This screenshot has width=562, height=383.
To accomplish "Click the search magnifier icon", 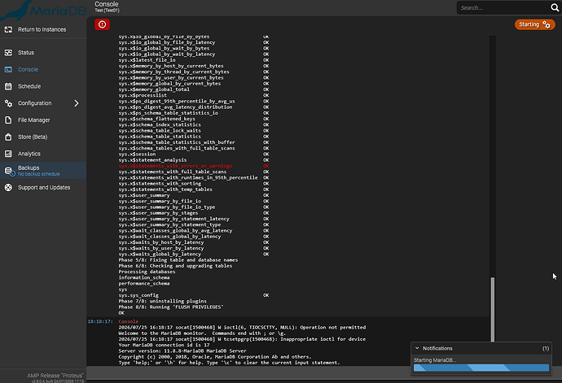I will tap(555, 7).
